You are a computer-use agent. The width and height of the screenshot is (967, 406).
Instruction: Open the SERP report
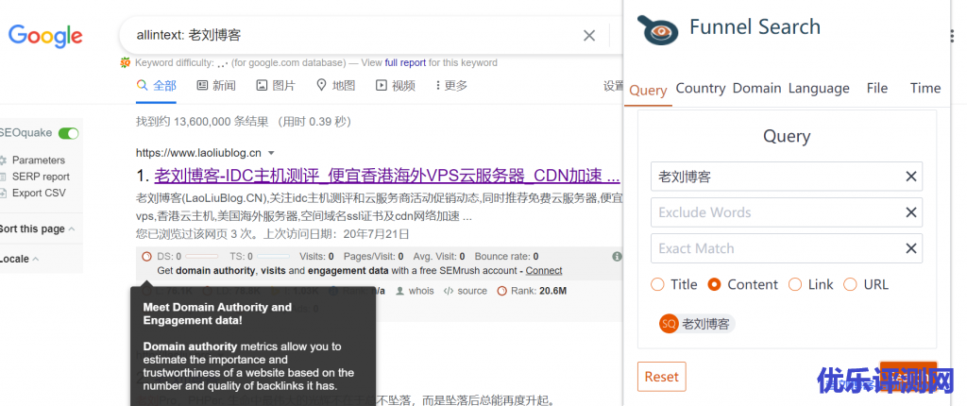click(x=41, y=177)
